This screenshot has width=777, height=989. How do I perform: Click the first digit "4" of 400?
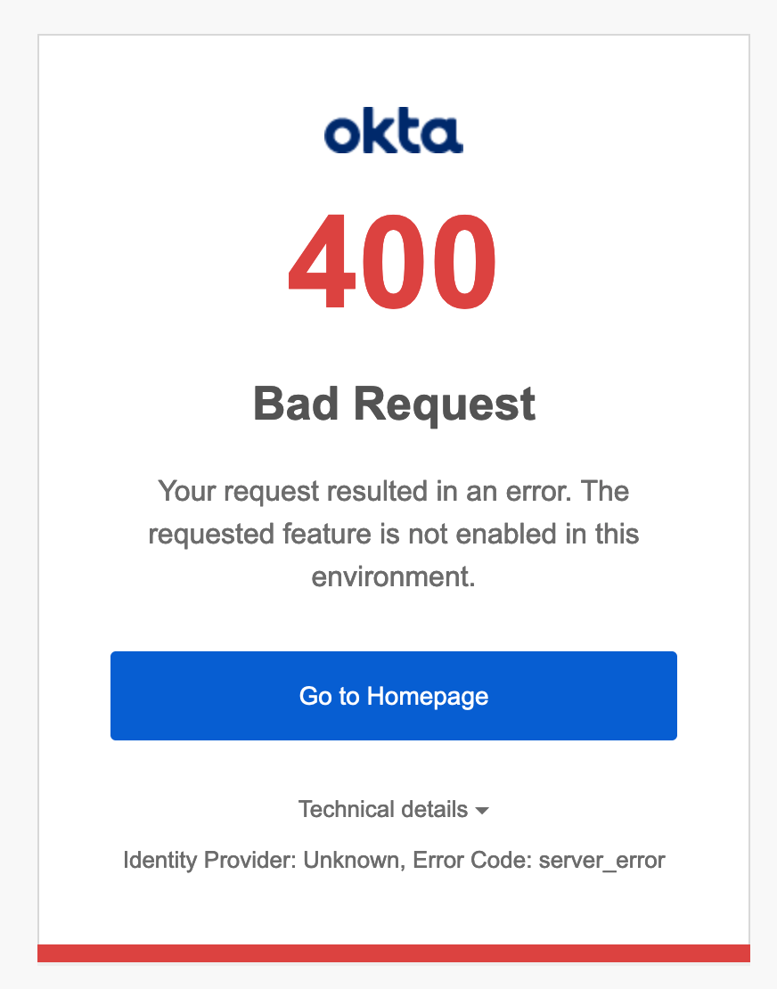pyautogui.click(x=322, y=261)
